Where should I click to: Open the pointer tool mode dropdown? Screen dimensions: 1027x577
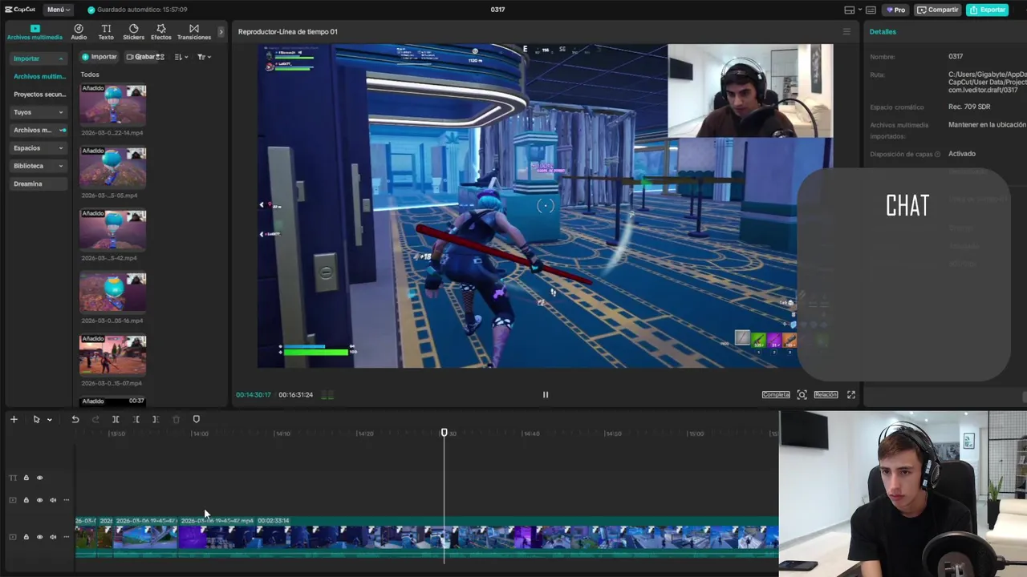[x=49, y=420]
